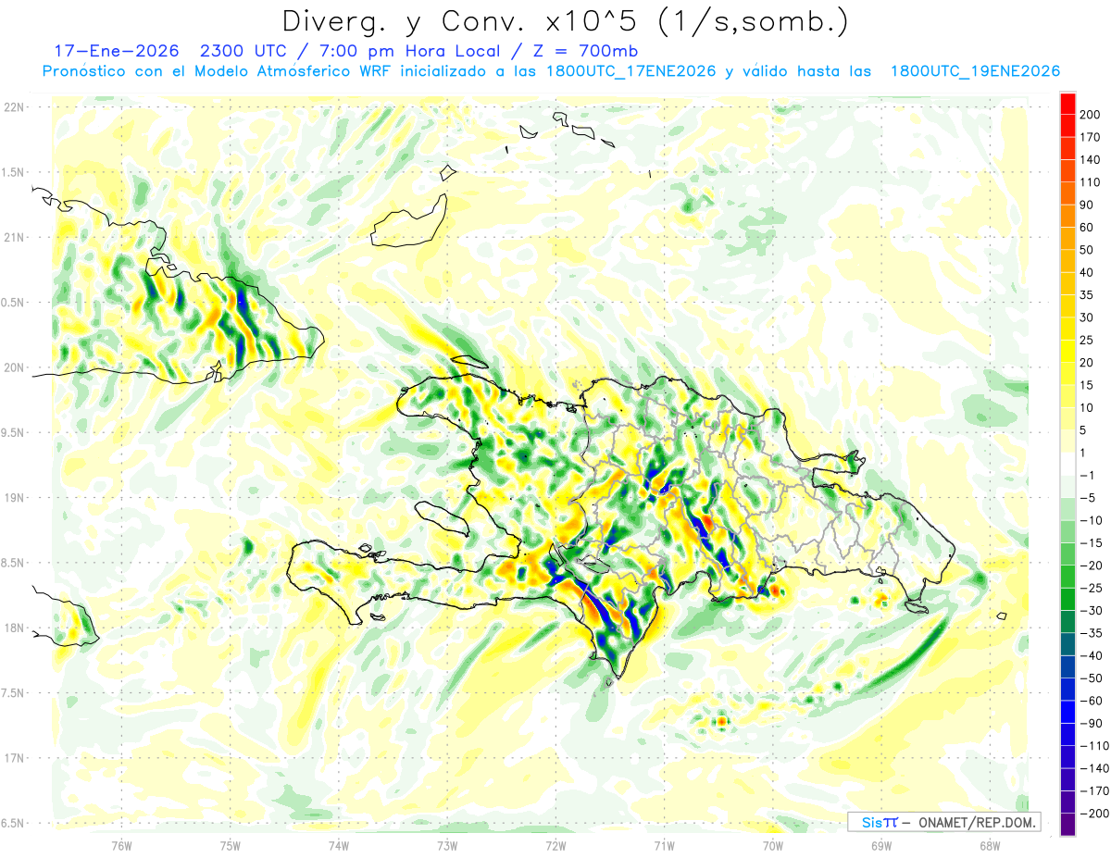This screenshot has height=858, width=1111.
Task: Click the "20N" latitude label
Action: click(x=15, y=367)
